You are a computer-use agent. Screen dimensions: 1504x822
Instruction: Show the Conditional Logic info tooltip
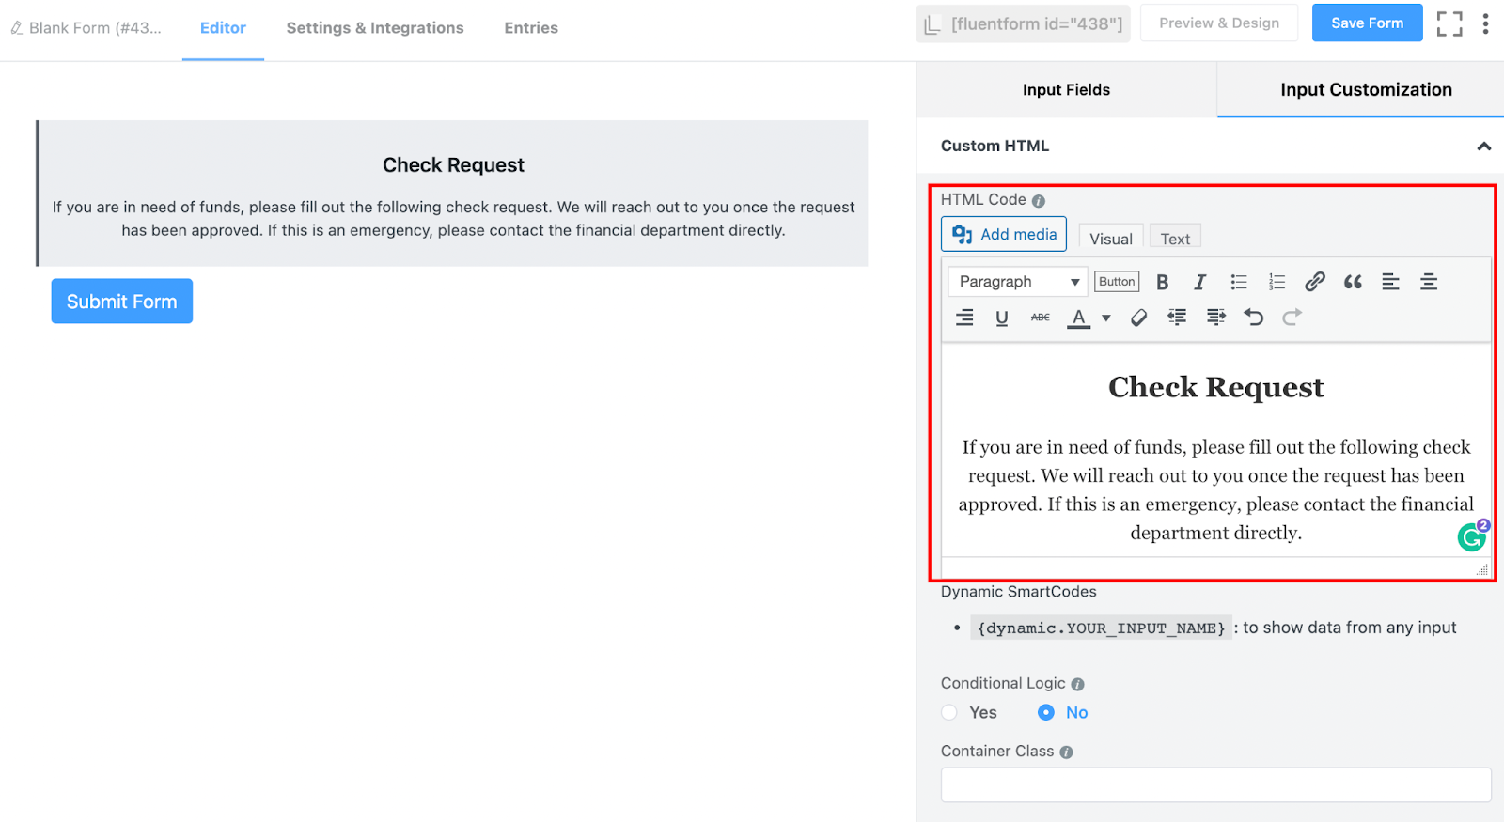coord(1078,685)
